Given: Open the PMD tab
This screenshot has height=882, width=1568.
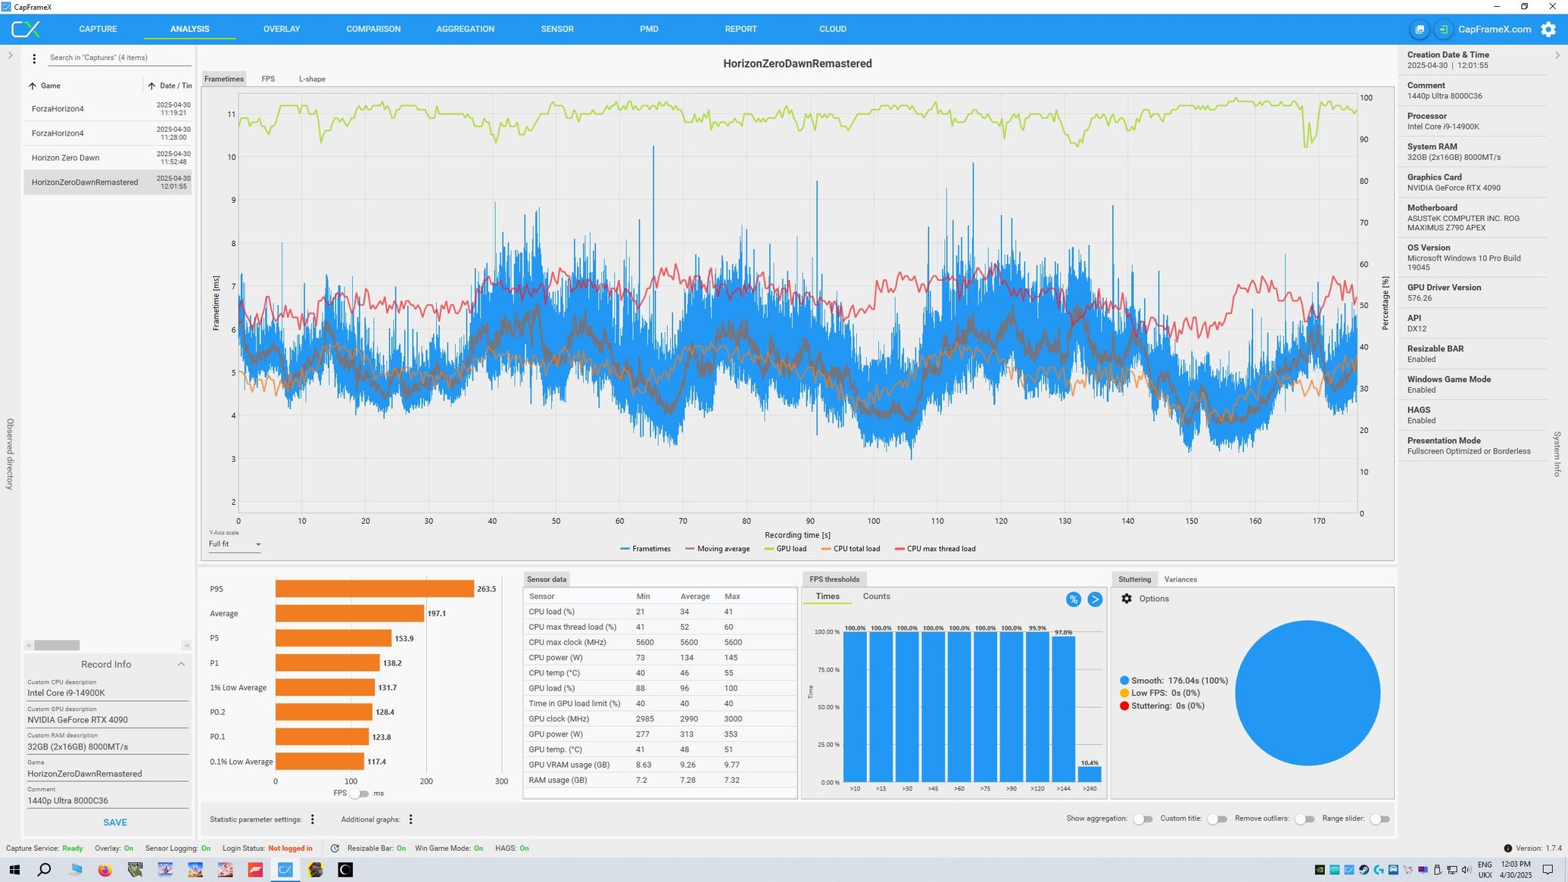Looking at the screenshot, I should 649,29.
